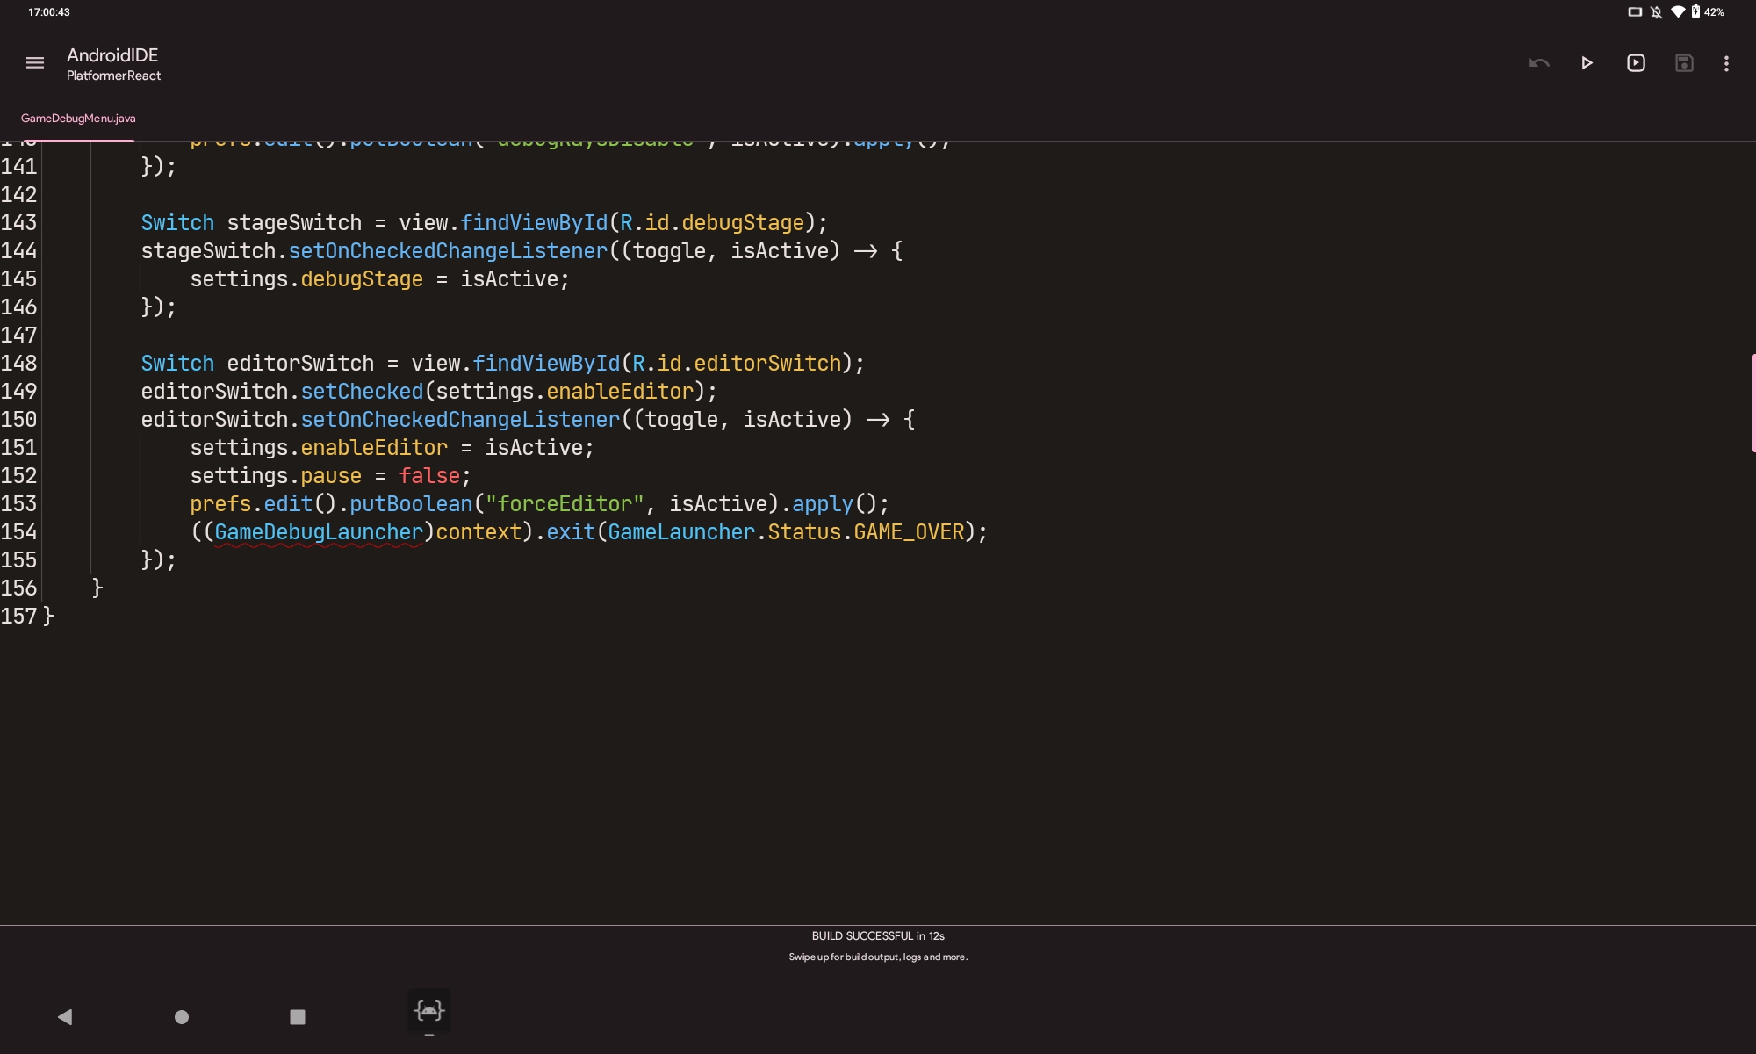Image resolution: width=1756 pixels, height=1054 pixels.
Task: Tap the AndroidIDE icon in the taskbar
Action: coord(428,1010)
